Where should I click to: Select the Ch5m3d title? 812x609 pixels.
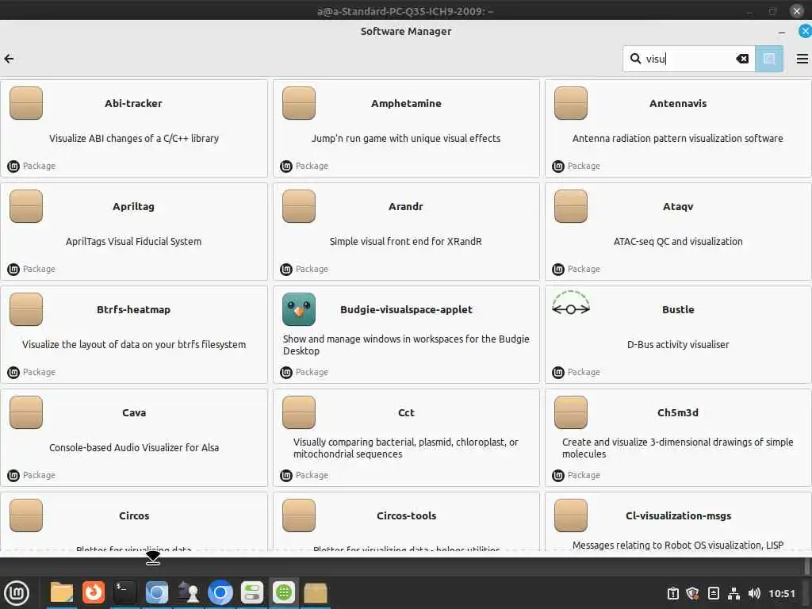pos(678,412)
